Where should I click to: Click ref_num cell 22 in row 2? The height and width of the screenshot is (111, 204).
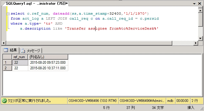20,68
